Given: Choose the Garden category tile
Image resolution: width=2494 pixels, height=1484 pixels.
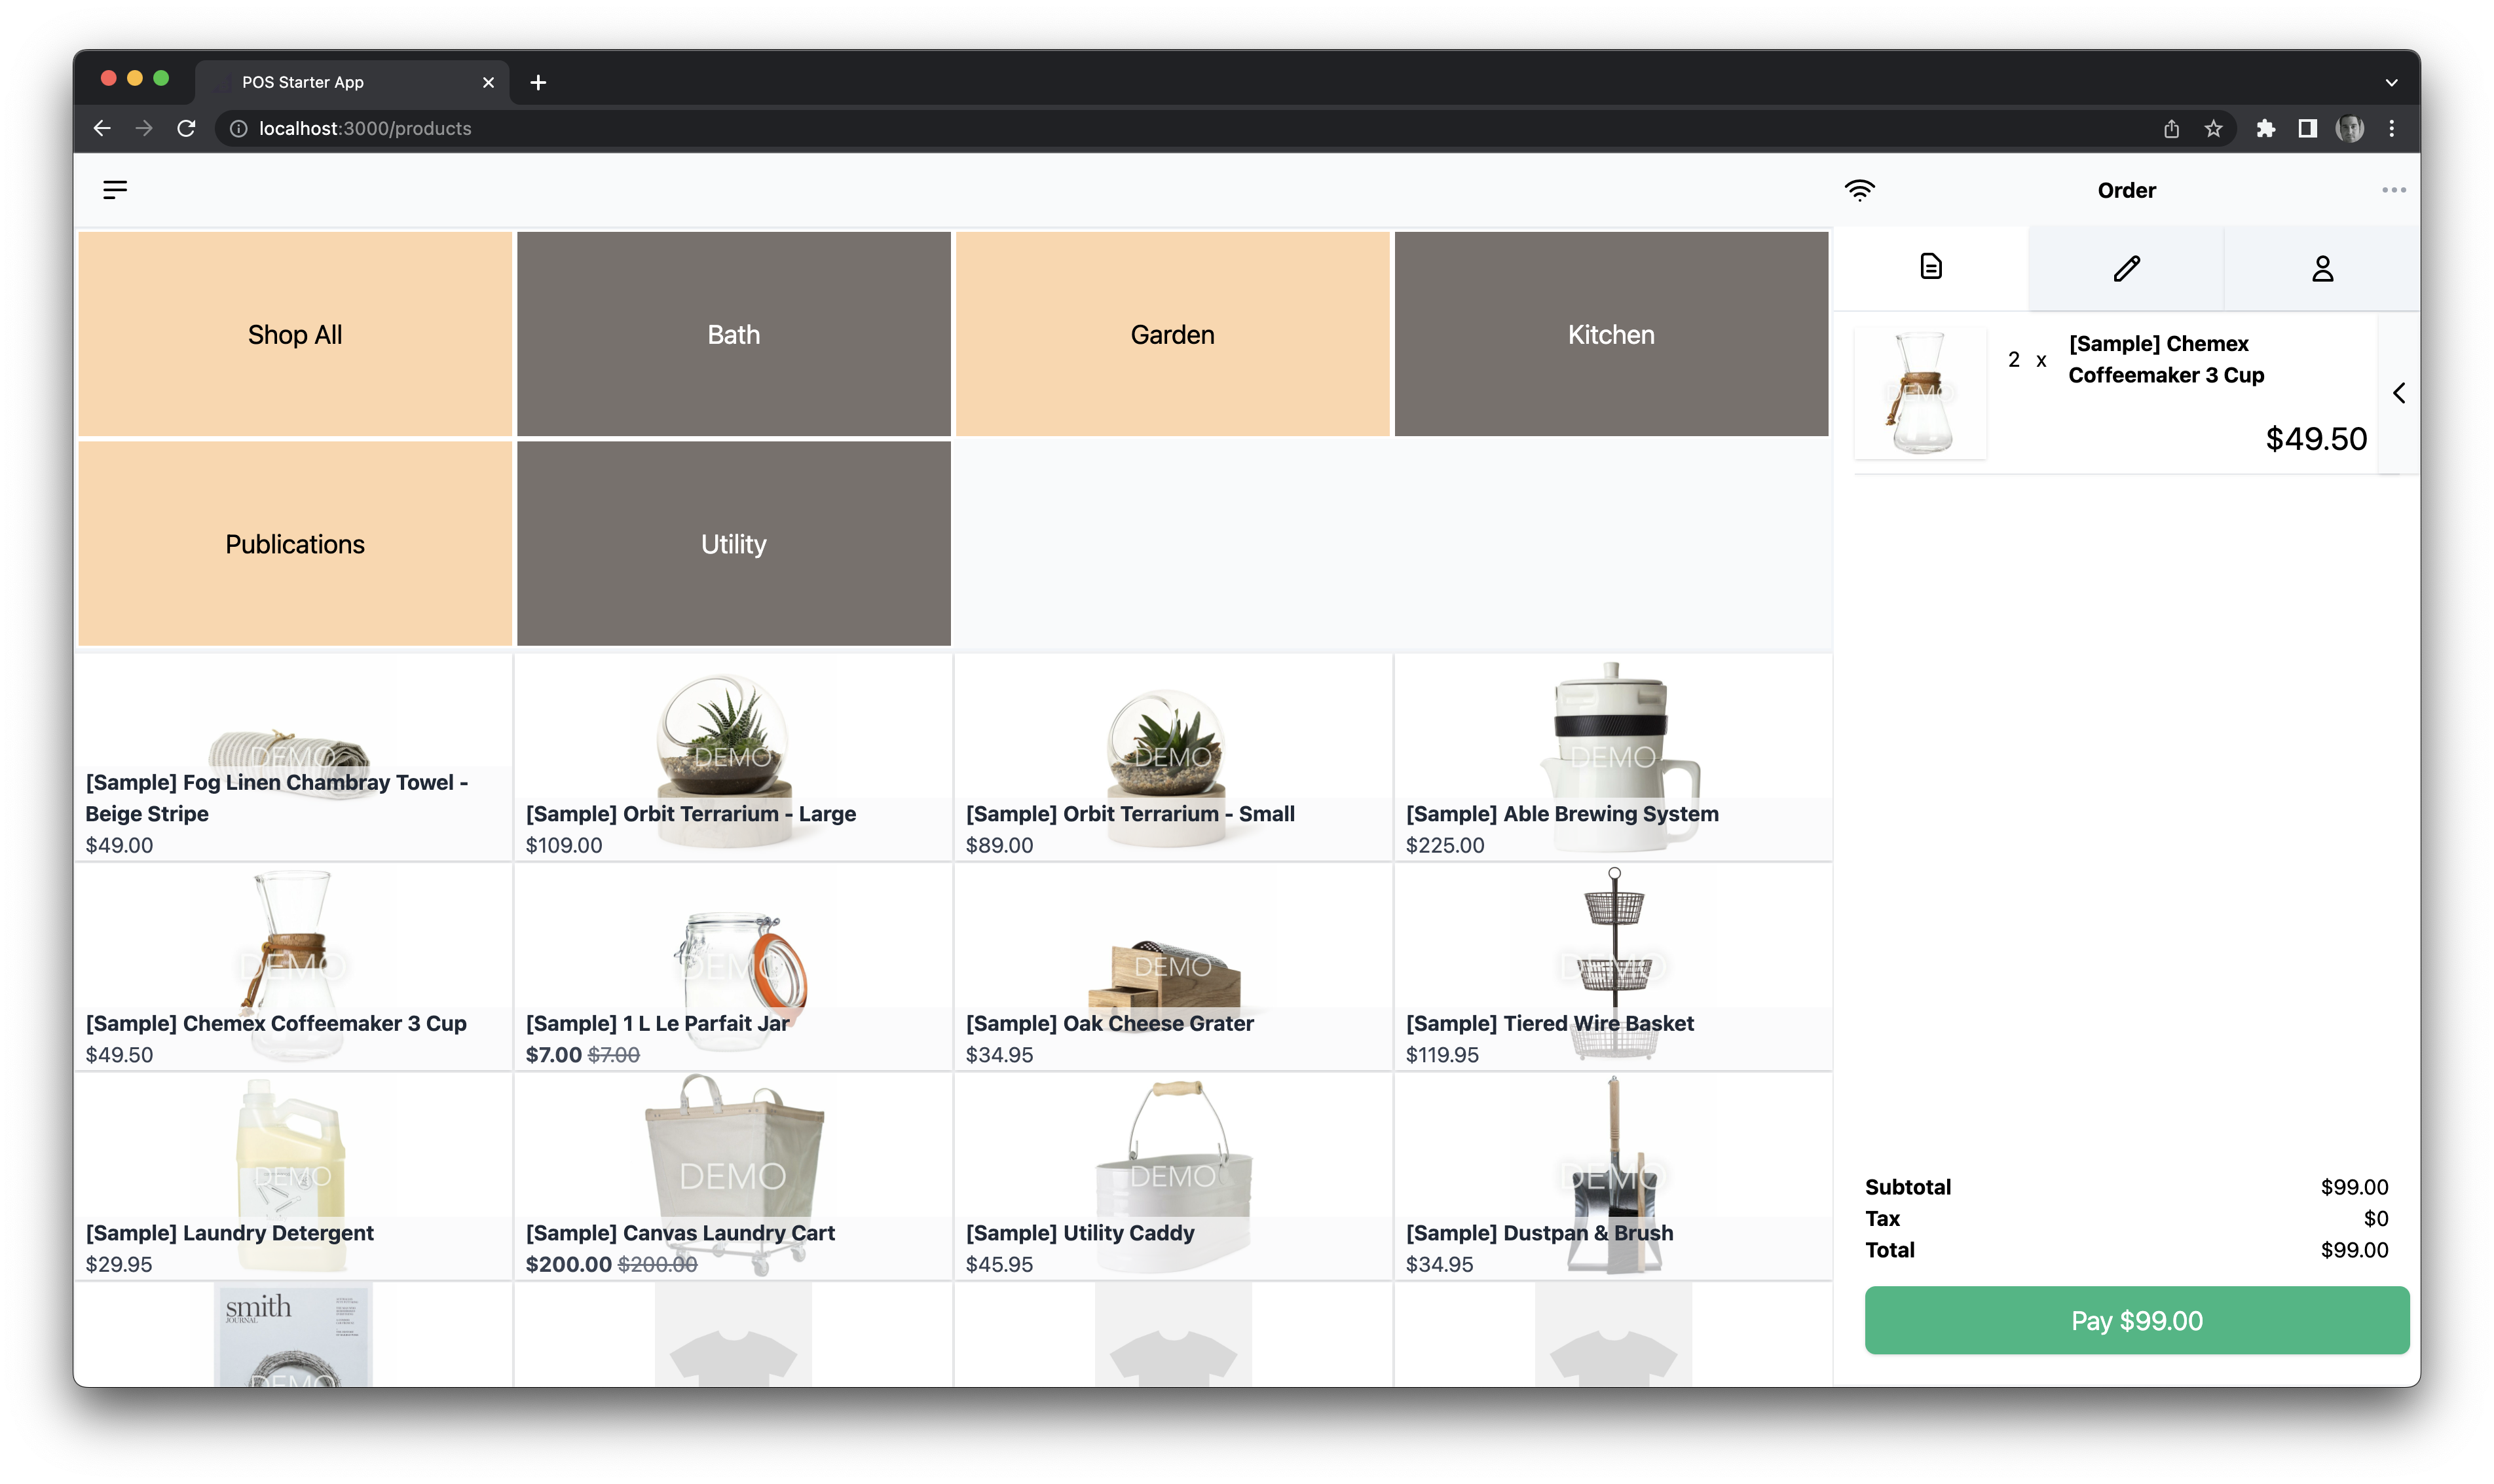Looking at the screenshot, I should click(x=1172, y=334).
